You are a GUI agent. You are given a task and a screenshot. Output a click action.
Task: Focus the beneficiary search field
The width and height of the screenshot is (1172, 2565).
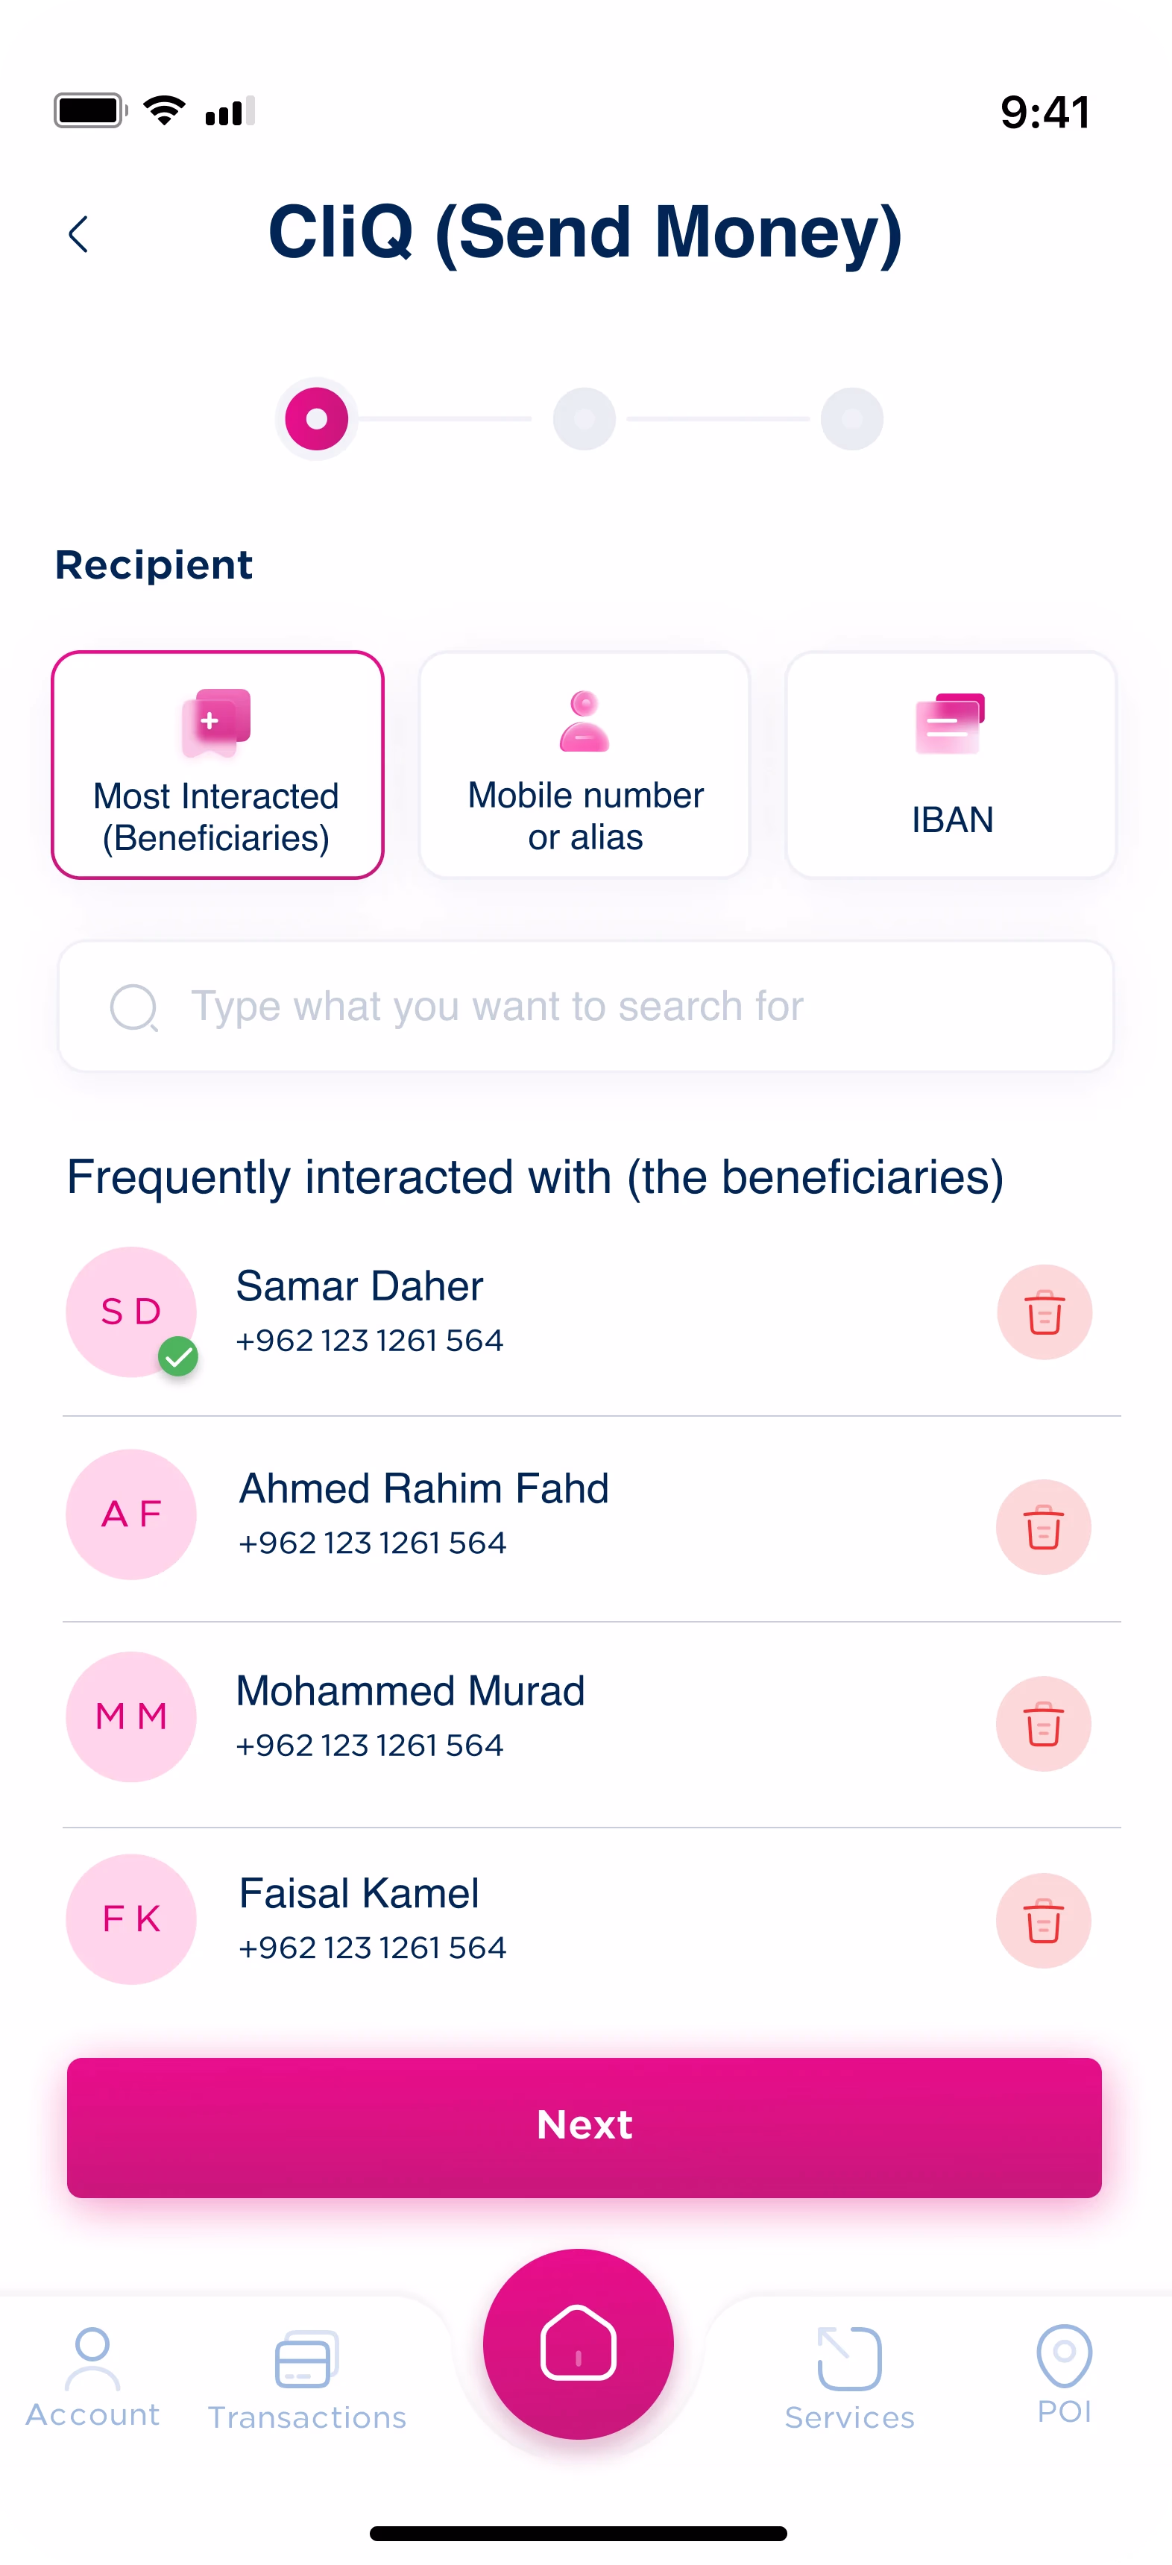click(585, 1006)
